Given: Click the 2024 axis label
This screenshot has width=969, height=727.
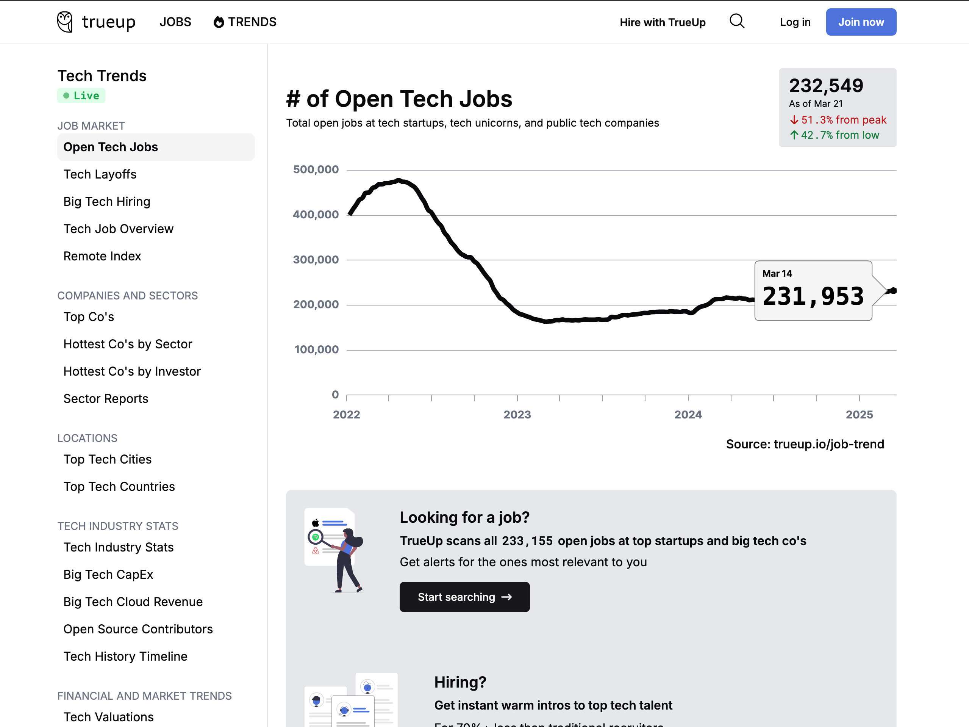Looking at the screenshot, I should pos(688,415).
